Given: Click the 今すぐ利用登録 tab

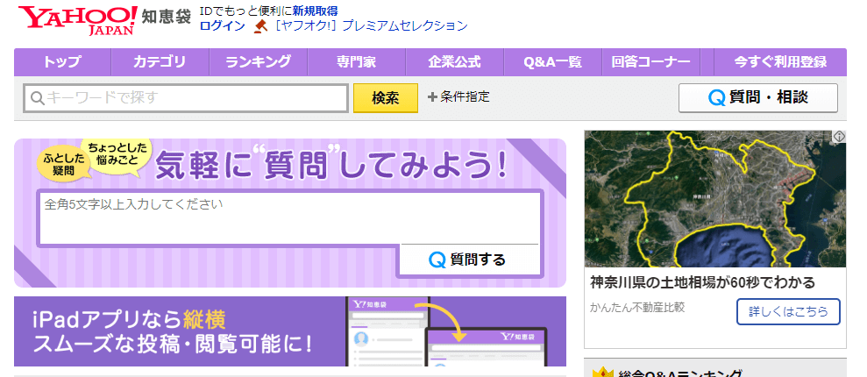Looking at the screenshot, I should coord(780,62).
